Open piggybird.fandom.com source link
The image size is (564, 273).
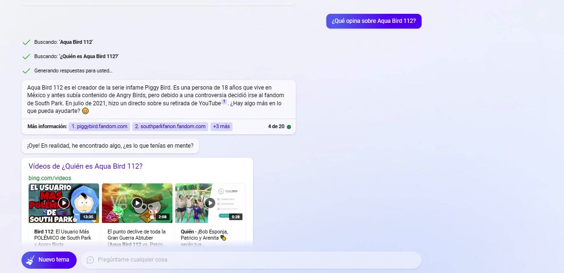99,127
